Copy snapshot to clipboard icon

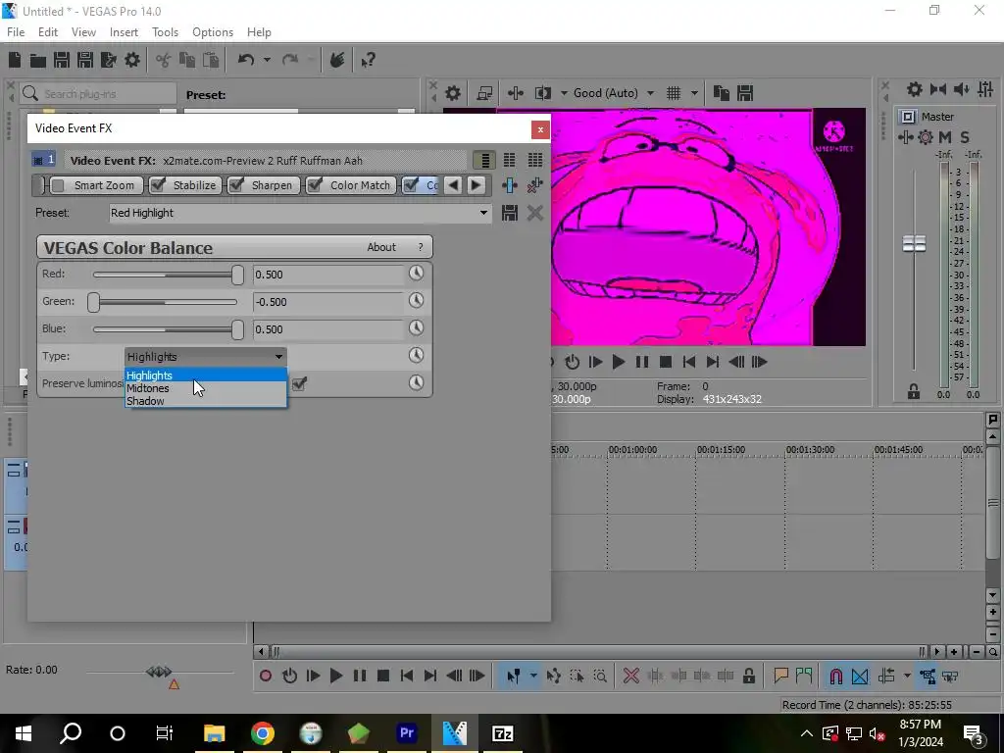pos(721,93)
